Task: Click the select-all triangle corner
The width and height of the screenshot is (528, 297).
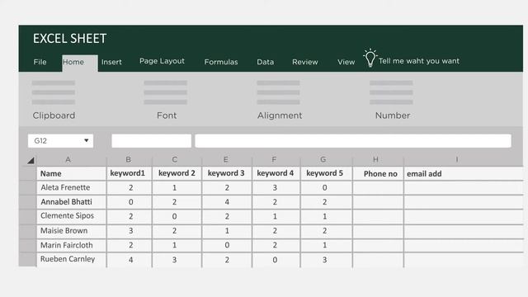Action: (x=31, y=160)
